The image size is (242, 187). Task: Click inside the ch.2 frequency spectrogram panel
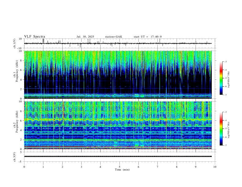(x=118, y=125)
